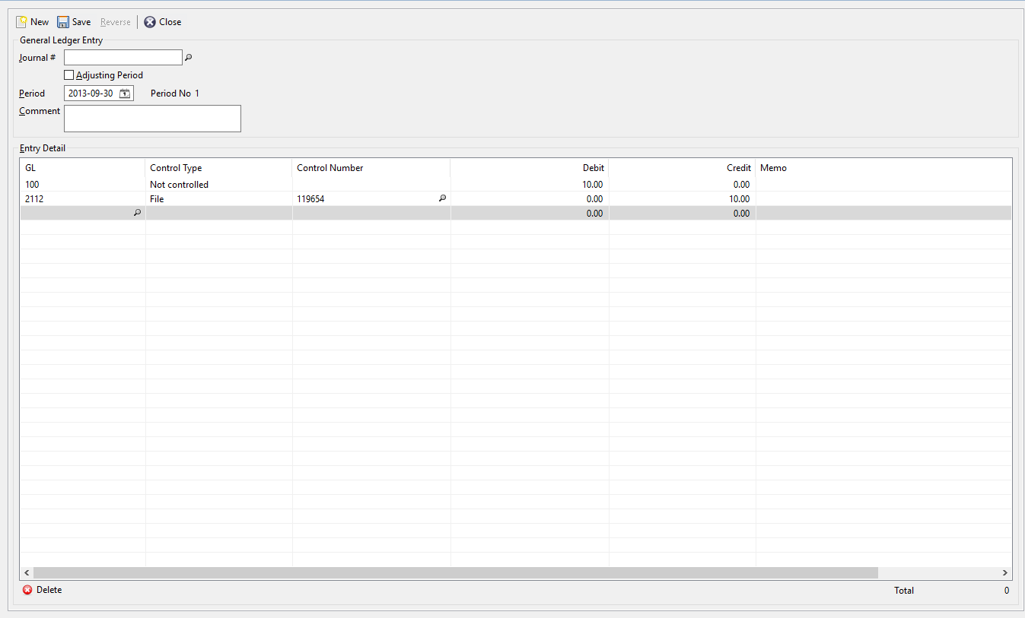Click Debit 0.00 in the new empty row

click(530, 213)
